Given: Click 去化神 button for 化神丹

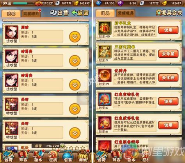Looking at the screenshot, I should [x=168, y=78].
